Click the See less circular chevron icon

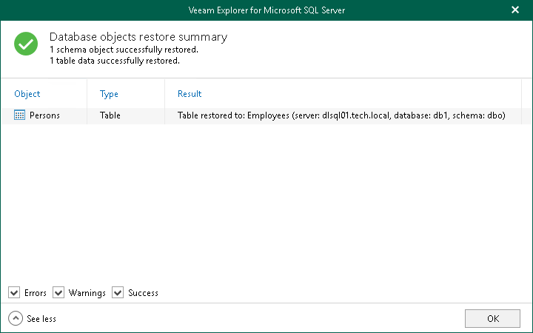(x=16, y=318)
